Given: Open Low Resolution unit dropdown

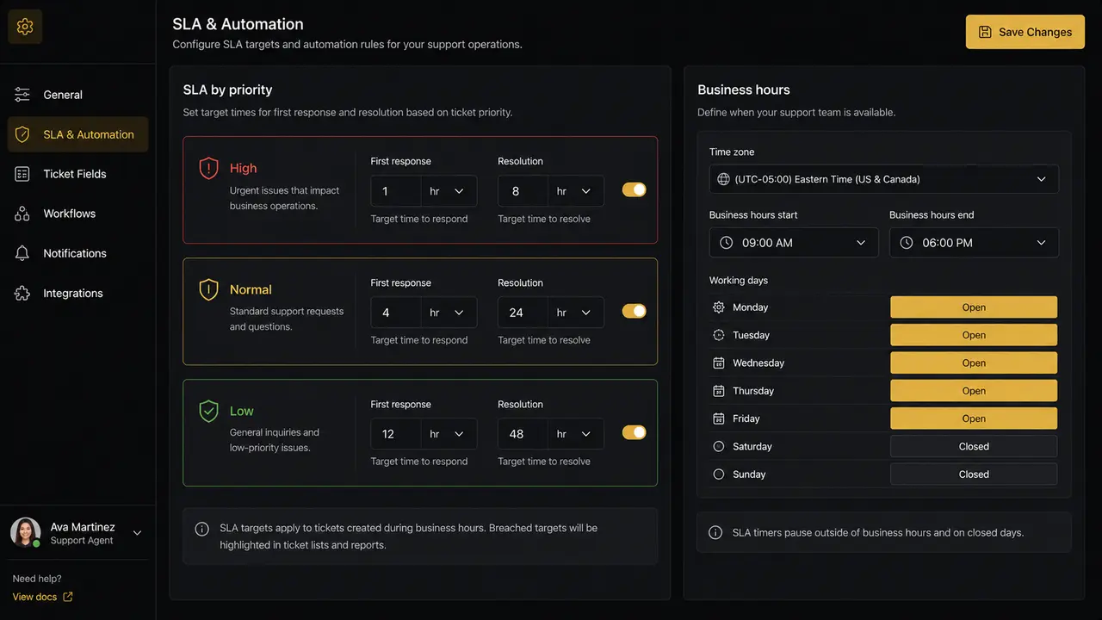Looking at the screenshot, I should tap(576, 434).
